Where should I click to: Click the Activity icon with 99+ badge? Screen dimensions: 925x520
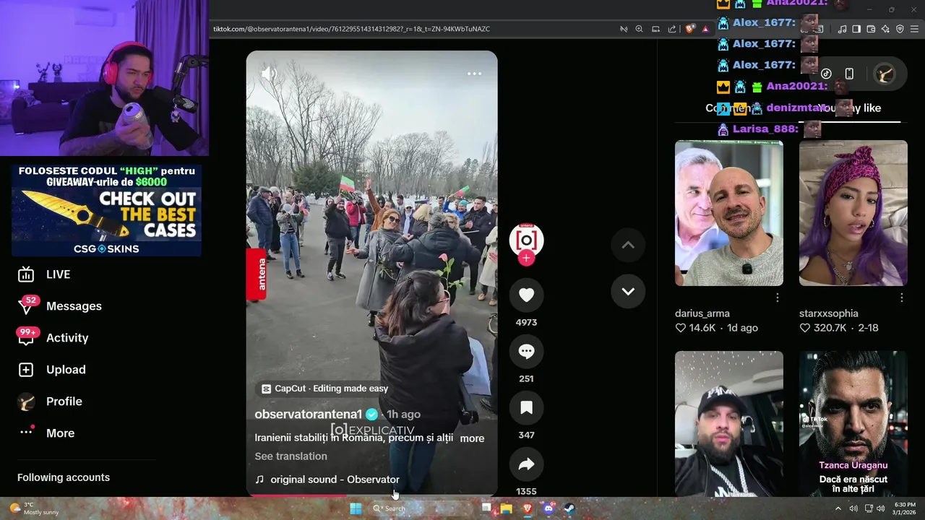(x=27, y=337)
